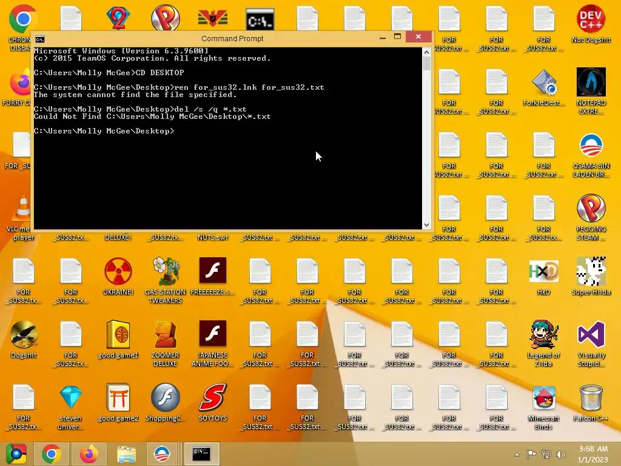Launch SOYTOYS desktop icon
The width and height of the screenshot is (621, 466).
tap(213, 403)
